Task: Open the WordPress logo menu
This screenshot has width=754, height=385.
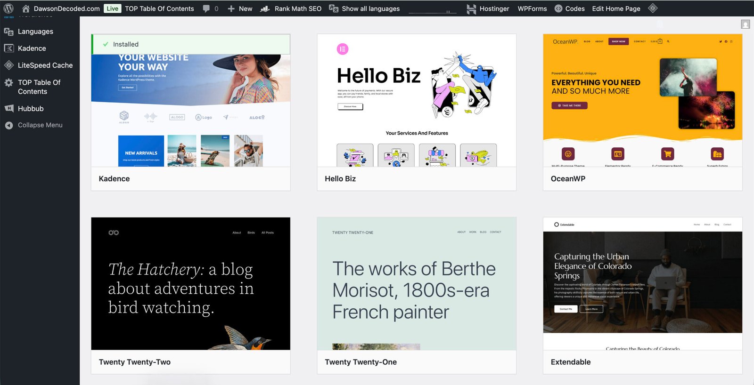Action: point(8,8)
